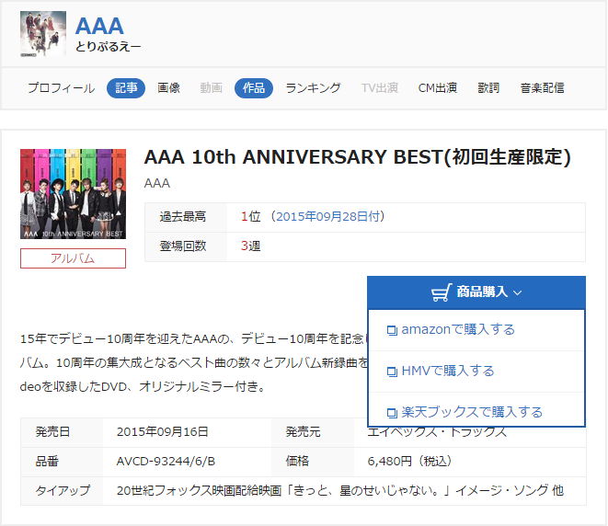
Task: Choose HMVで購入する
Action: [448, 371]
